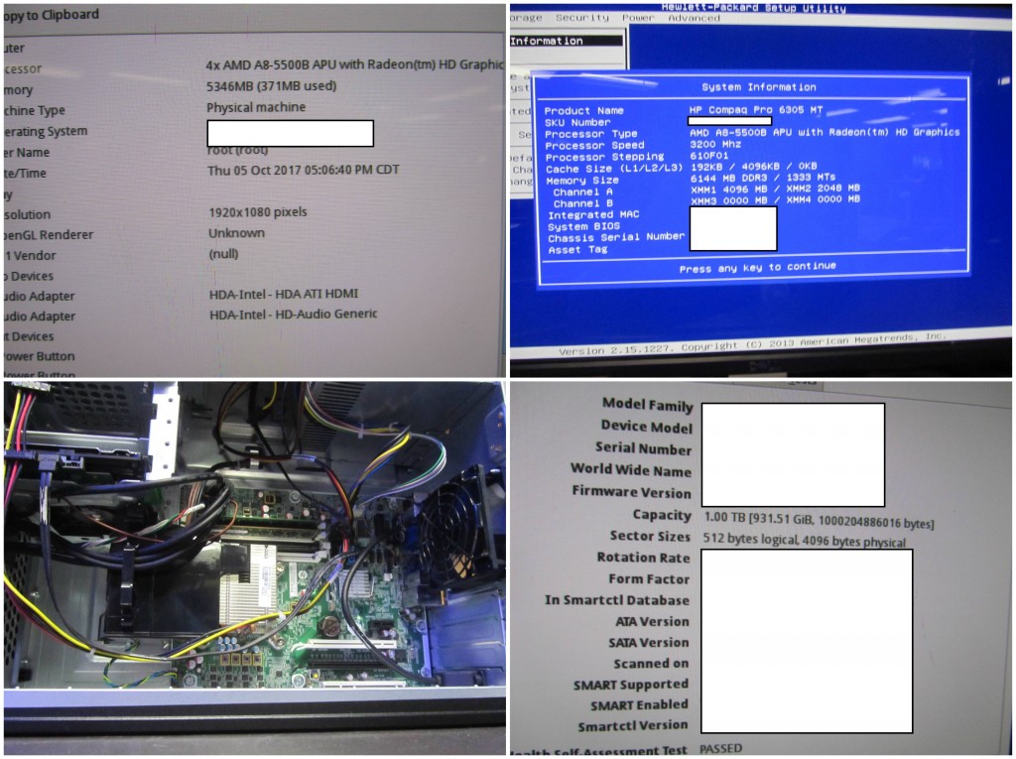Select the highlighted Information menu entry

coord(567,41)
